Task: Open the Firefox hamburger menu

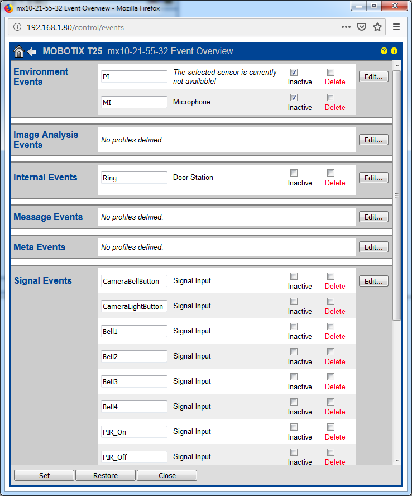Action: pyautogui.click(x=396, y=27)
